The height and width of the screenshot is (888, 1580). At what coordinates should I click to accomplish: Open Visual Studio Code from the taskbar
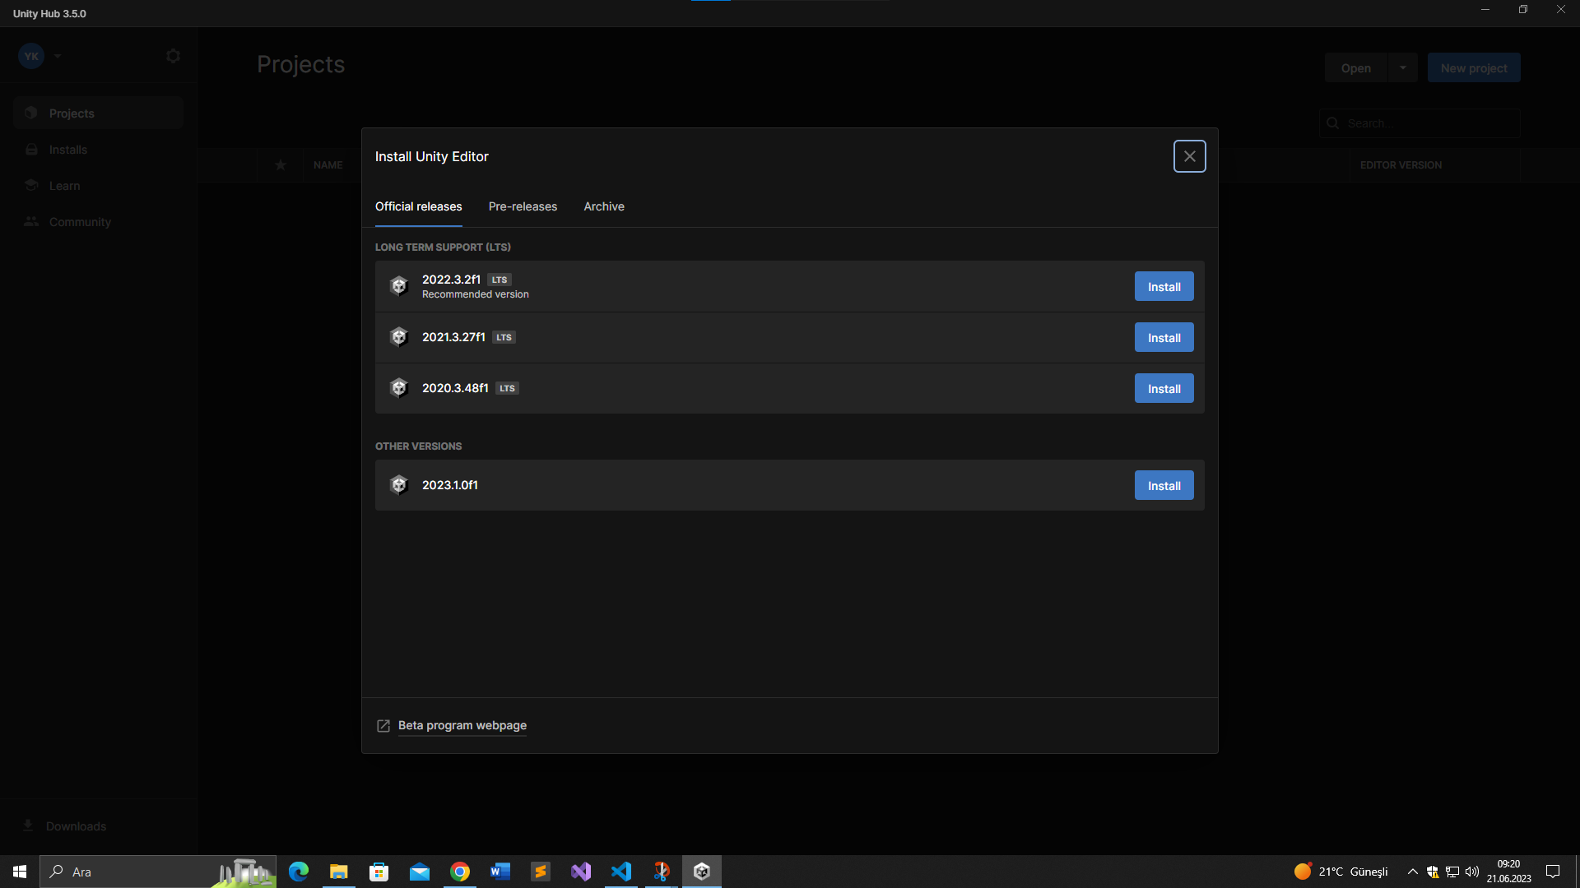tap(621, 872)
